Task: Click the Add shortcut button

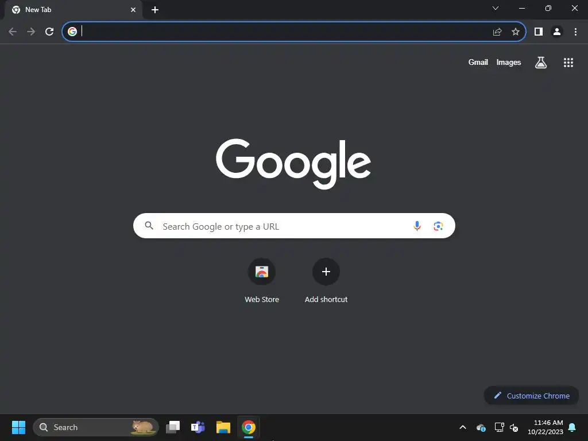Action: [x=326, y=280]
